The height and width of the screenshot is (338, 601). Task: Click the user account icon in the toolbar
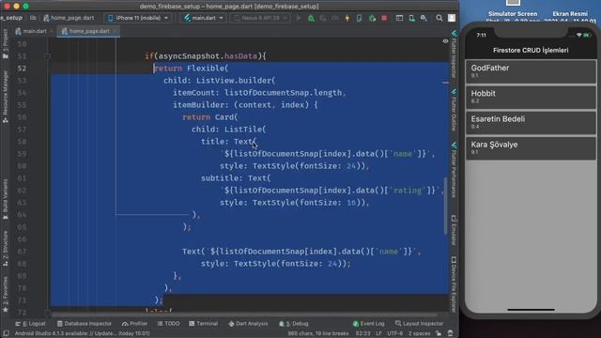[x=452, y=18]
